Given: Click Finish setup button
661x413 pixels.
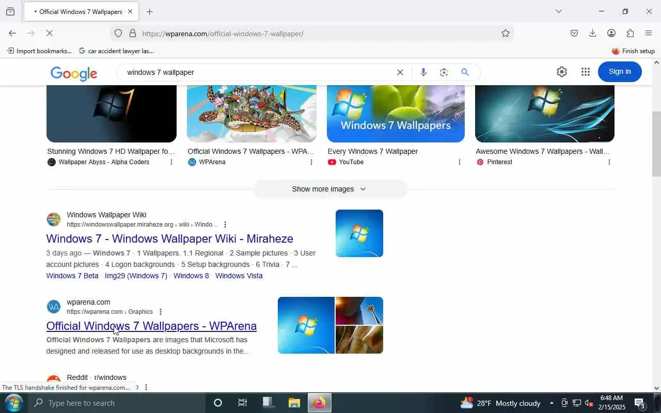Looking at the screenshot, I should pos(633,51).
